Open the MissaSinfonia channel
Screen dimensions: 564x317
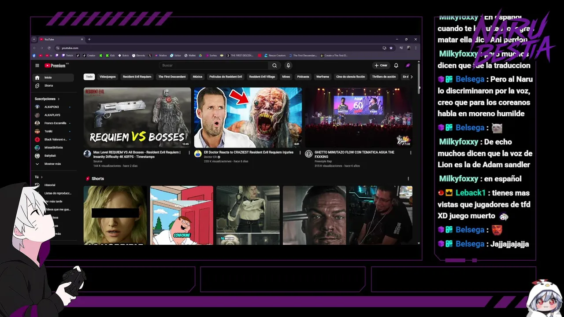pyautogui.click(x=53, y=147)
